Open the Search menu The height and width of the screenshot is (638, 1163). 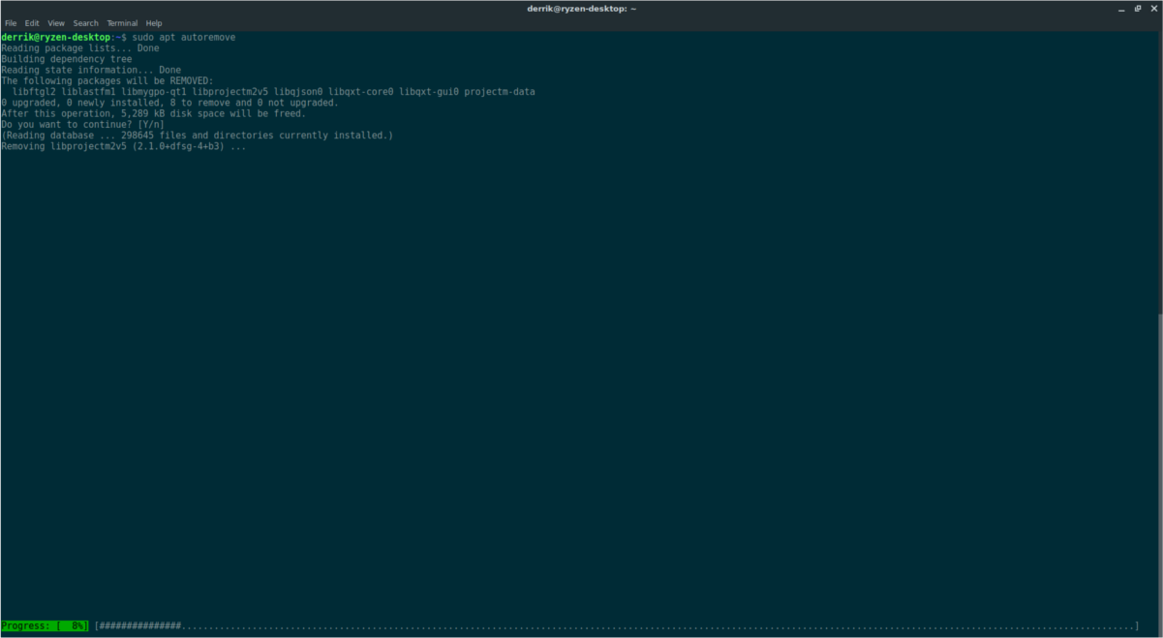pos(85,23)
